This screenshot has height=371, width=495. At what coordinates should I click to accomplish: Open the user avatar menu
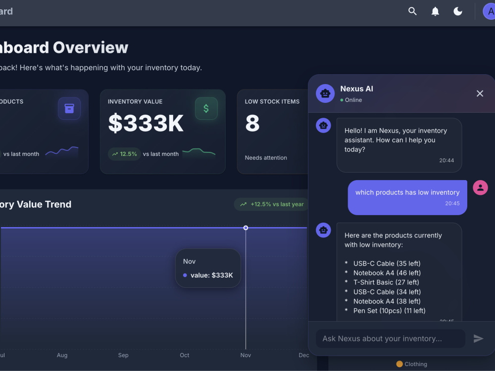click(489, 11)
